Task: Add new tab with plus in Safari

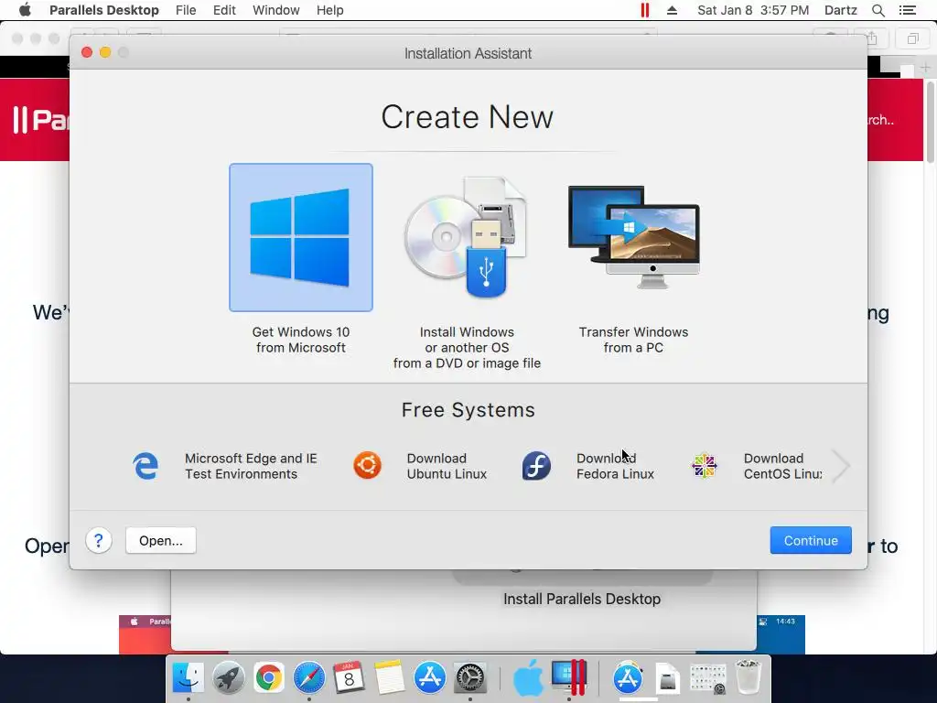Action: point(925,68)
